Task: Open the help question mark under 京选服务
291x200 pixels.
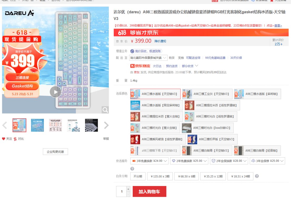Action: [x=132, y=169]
